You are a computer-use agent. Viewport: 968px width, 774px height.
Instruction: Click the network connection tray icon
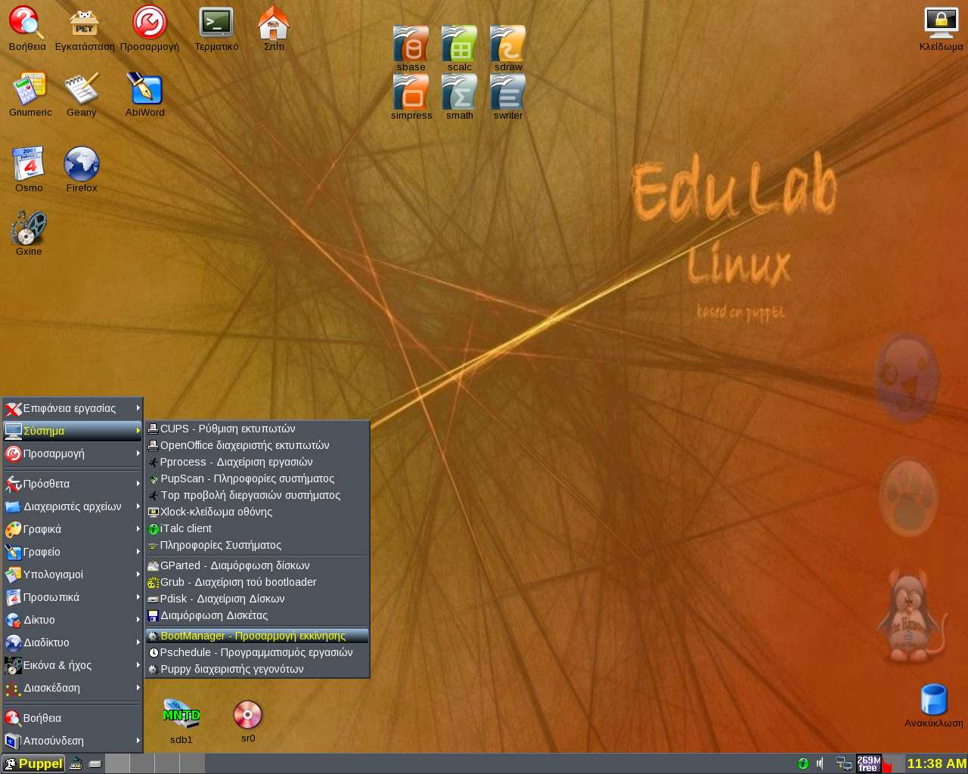tap(843, 763)
